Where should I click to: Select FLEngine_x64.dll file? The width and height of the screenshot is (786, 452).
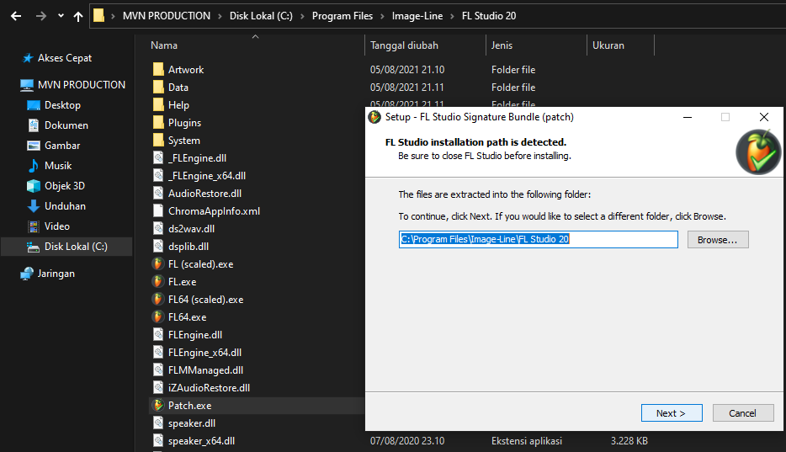[x=204, y=353]
